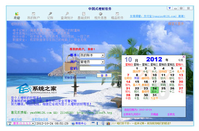Click the 友情捐赠 Alipay donation link
The width and height of the screenshot is (199, 131).
tap(157, 16)
